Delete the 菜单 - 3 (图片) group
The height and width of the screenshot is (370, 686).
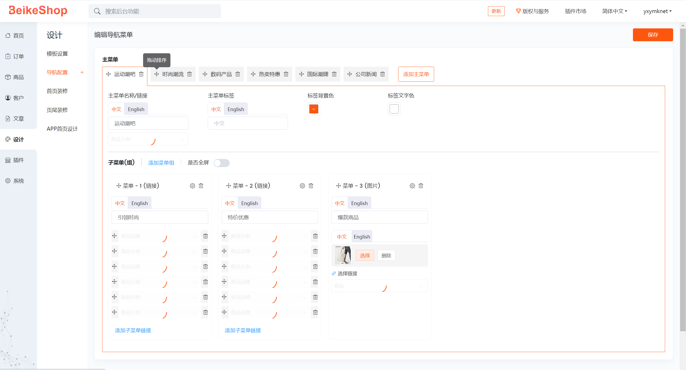click(x=421, y=186)
